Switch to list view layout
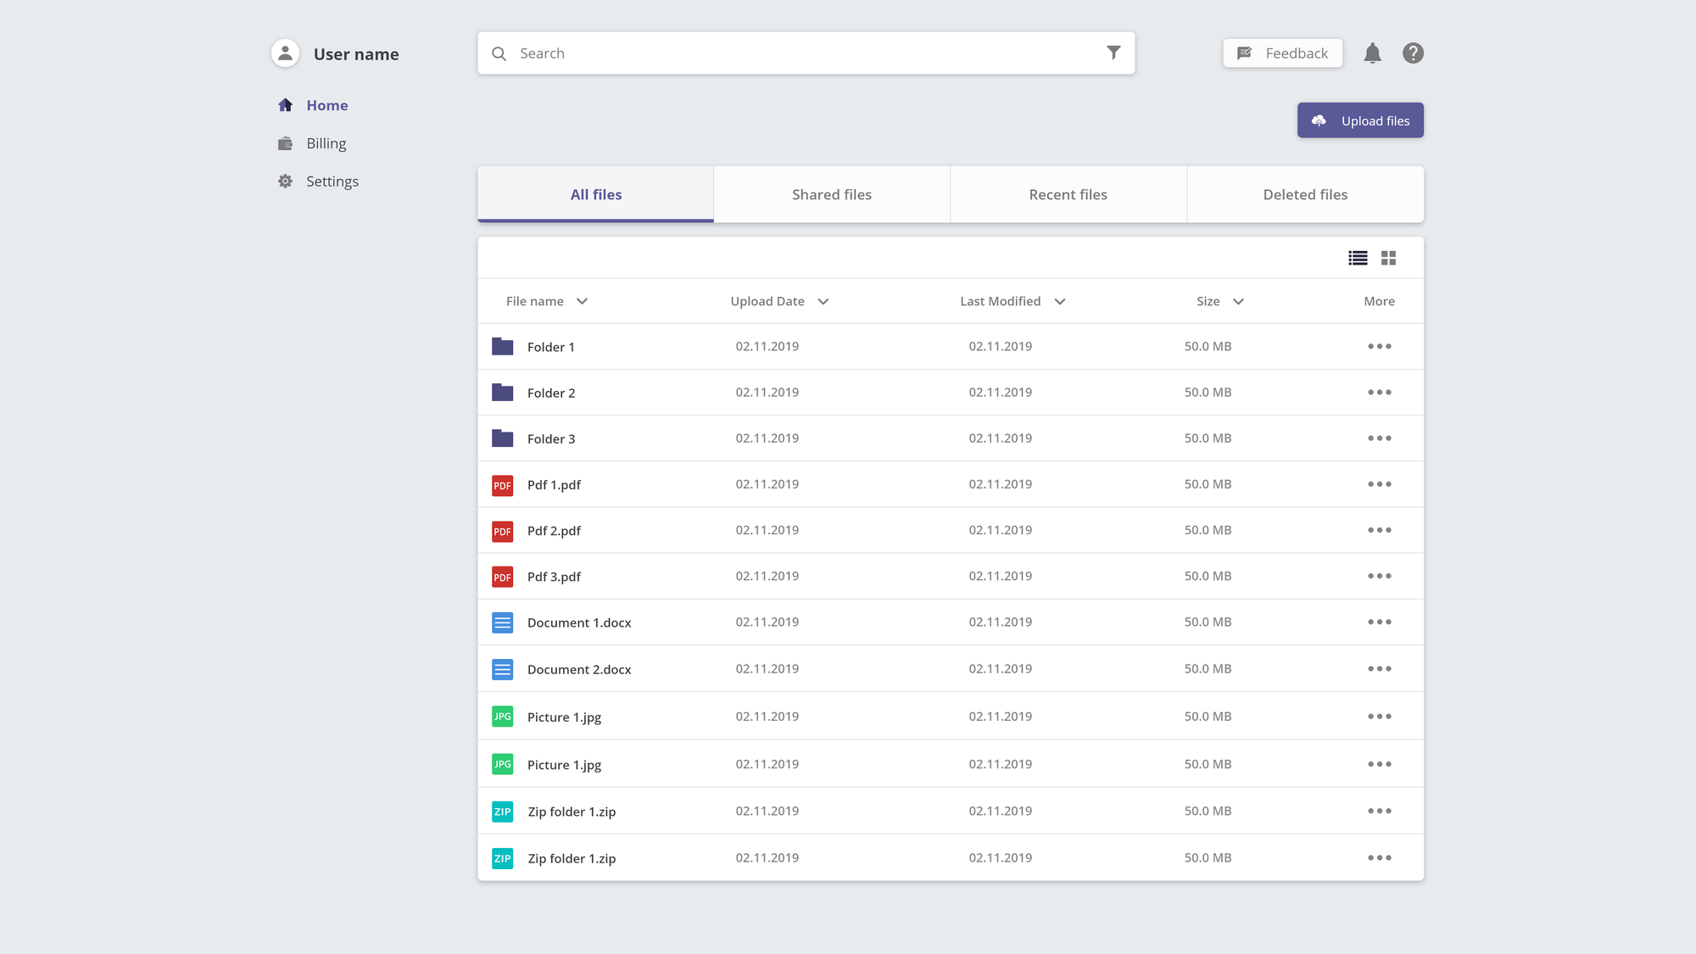1696x954 pixels. 1358,258
